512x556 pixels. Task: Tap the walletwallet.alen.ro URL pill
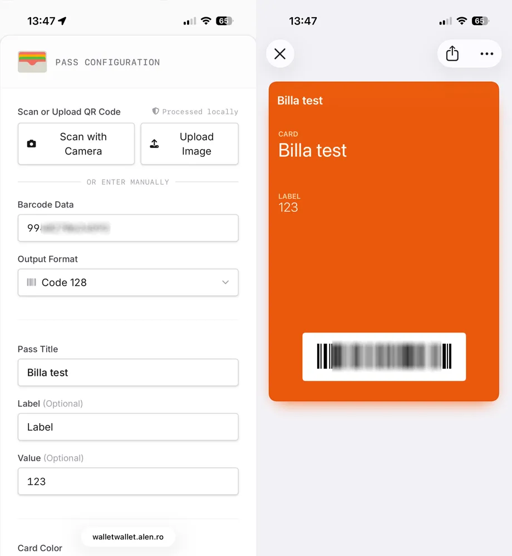(128, 537)
